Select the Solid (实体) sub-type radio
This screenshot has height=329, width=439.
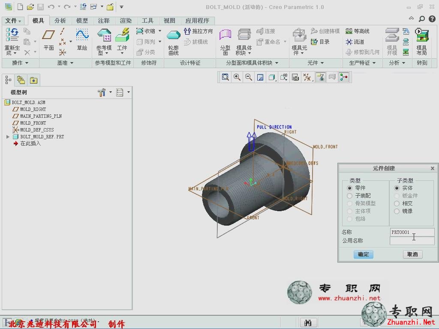click(397, 188)
